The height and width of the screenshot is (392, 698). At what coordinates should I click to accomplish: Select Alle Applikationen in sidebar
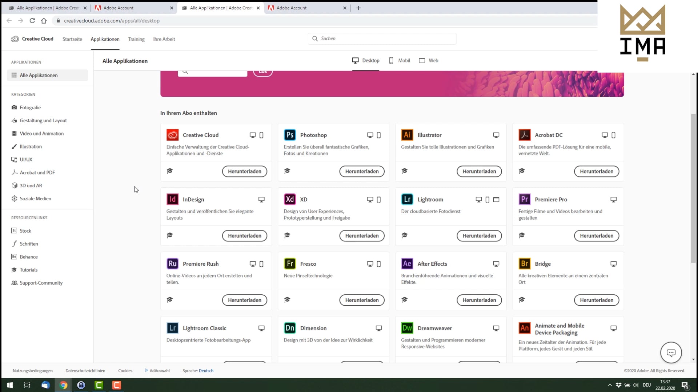(x=47, y=75)
